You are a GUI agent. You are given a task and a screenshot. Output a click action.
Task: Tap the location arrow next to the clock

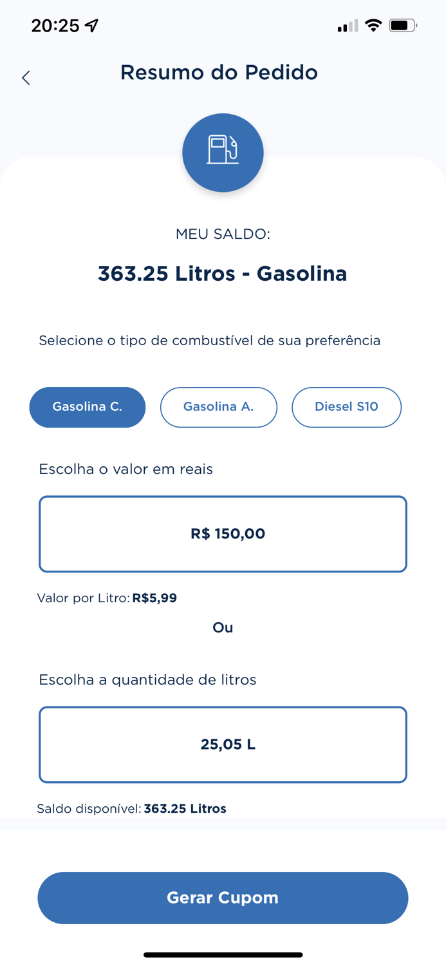point(92,24)
